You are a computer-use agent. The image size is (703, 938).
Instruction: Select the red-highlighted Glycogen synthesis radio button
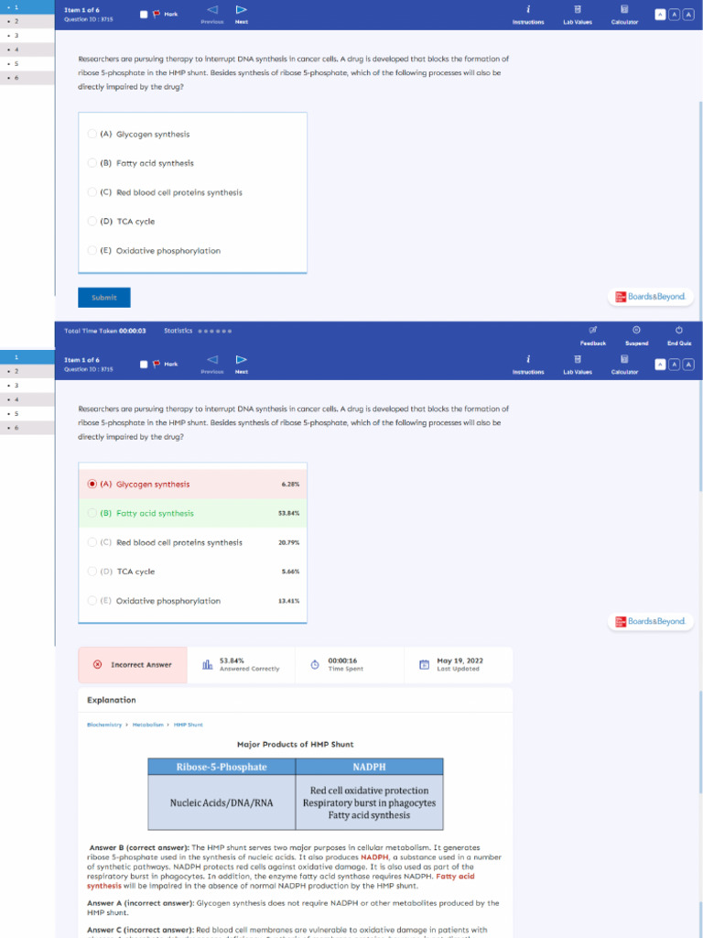92,484
